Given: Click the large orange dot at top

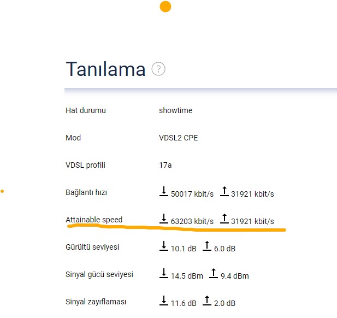Looking at the screenshot, I should pyautogui.click(x=165, y=7).
